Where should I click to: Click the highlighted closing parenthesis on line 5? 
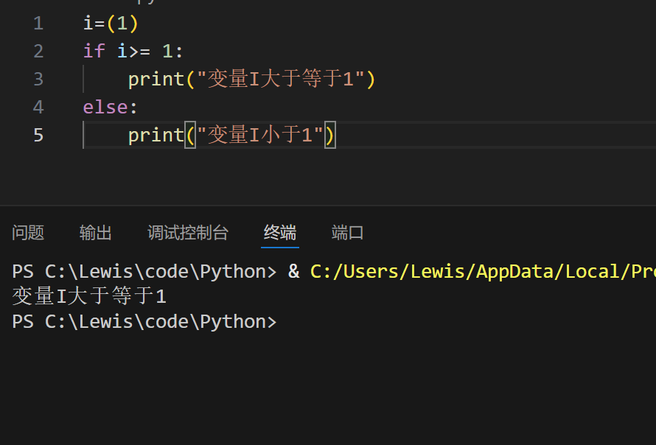coord(330,135)
